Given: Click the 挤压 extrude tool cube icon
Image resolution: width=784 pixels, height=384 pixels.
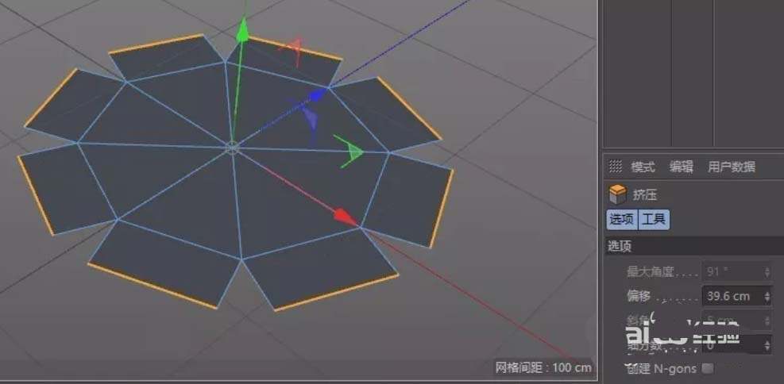Looking at the screenshot, I should [617, 194].
